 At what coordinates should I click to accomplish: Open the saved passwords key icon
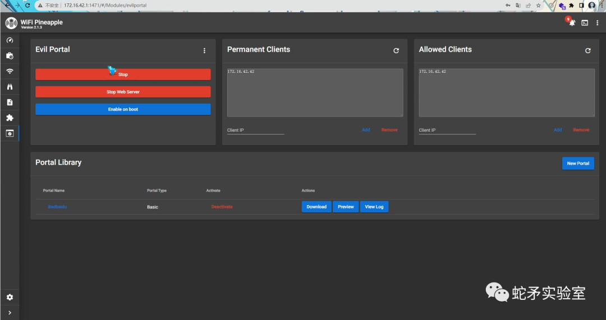pyautogui.click(x=508, y=6)
